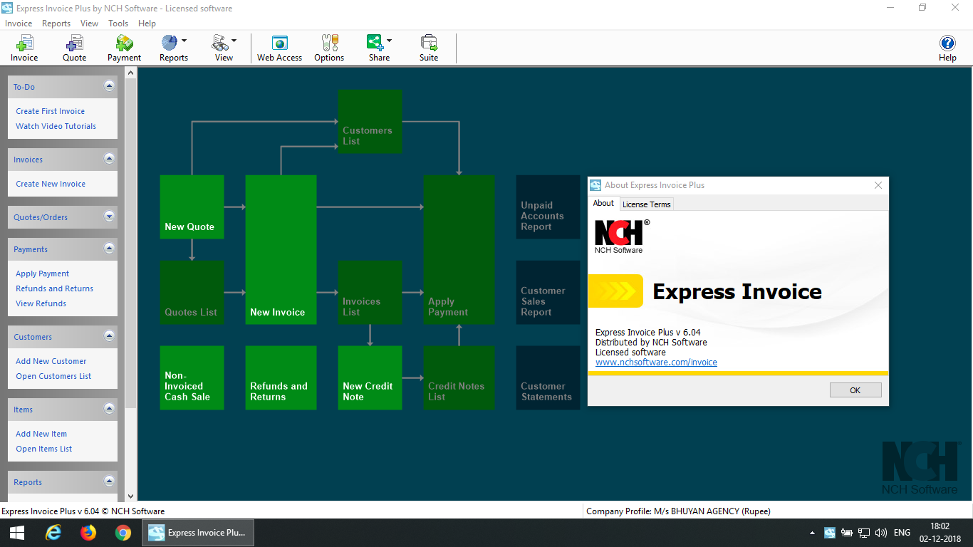Viewport: 973px width, 547px height.
Task: Click the Refunds and Returns flowchart tile
Action: pyautogui.click(x=281, y=377)
